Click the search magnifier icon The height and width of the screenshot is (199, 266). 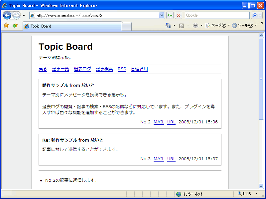click(254, 15)
